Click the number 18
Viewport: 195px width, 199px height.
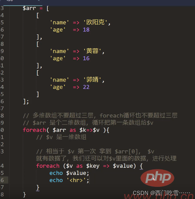(86, 30)
